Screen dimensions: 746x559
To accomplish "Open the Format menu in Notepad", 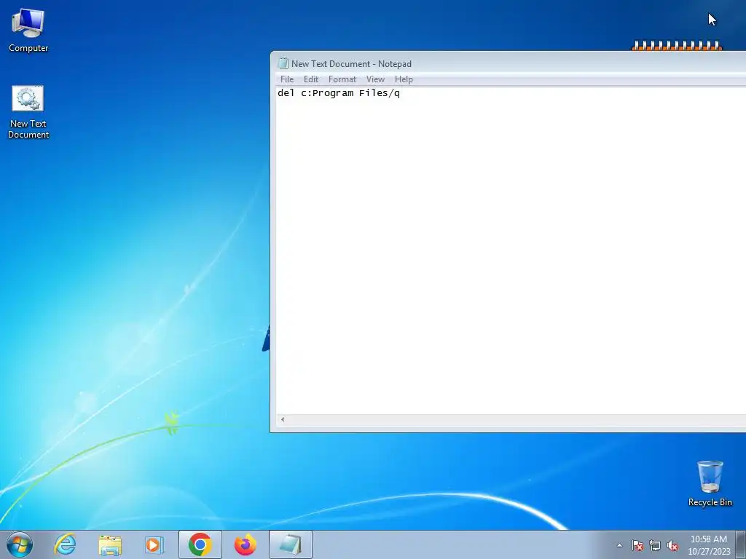I will (x=342, y=79).
